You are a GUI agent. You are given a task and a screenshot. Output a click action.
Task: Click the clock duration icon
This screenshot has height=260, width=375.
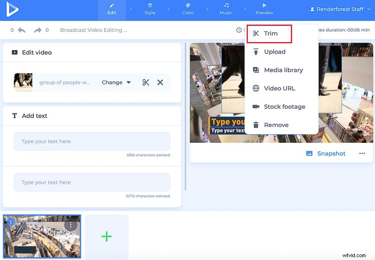(239, 30)
